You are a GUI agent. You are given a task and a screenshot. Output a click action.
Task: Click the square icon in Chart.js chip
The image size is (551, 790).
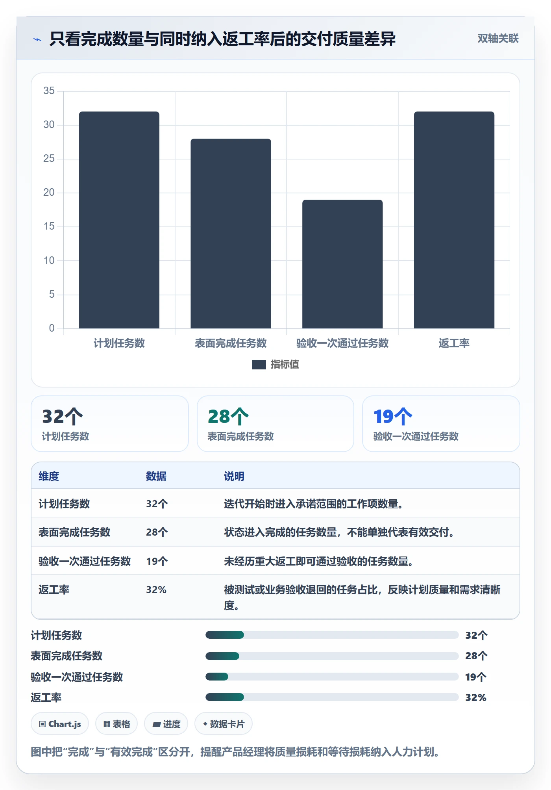coord(43,724)
